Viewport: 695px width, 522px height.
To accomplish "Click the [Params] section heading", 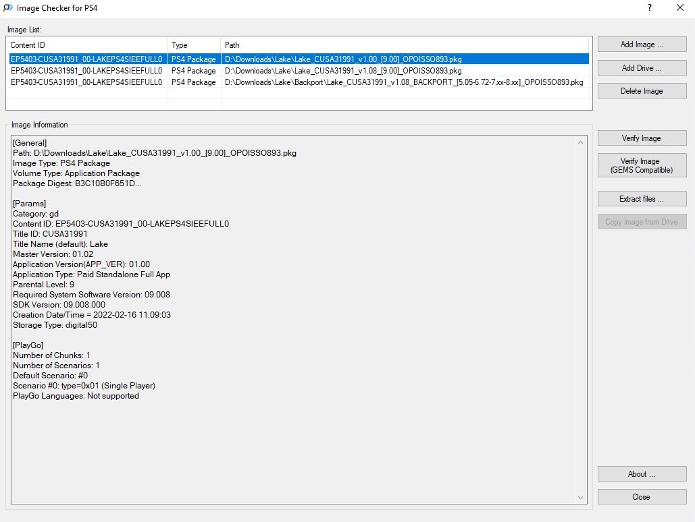I will coord(29,204).
